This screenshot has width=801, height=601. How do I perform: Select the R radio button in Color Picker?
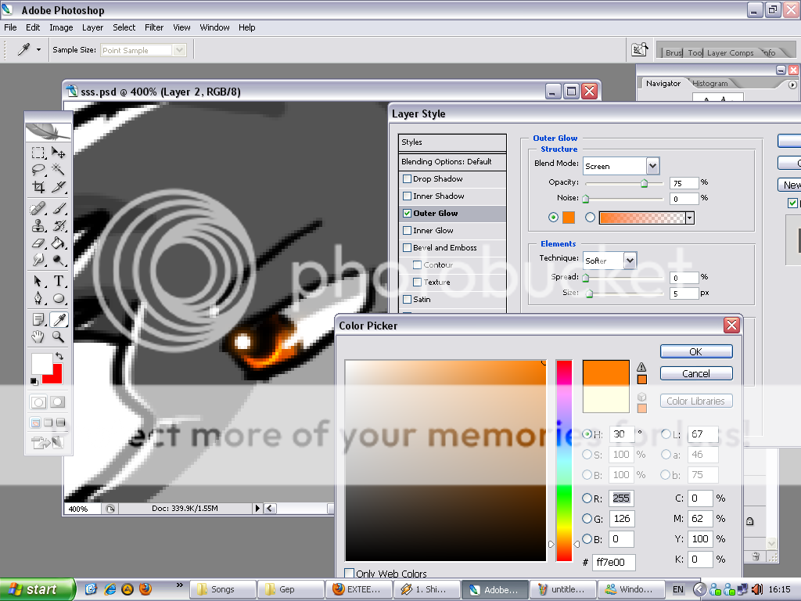587,498
